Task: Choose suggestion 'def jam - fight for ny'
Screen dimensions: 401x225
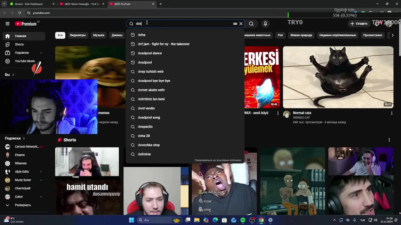Action: pos(185,44)
